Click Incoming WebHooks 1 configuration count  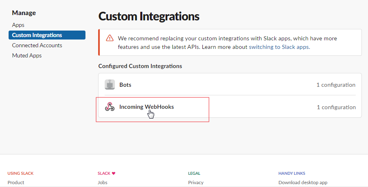337,107
